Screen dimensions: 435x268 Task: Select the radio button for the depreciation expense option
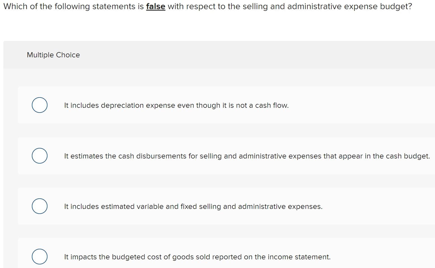tap(39, 105)
